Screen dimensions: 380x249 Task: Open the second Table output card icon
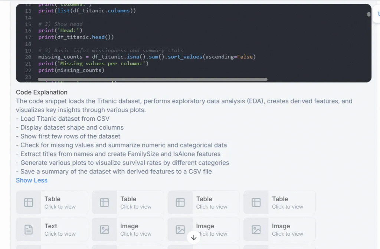tap(104, 203)
